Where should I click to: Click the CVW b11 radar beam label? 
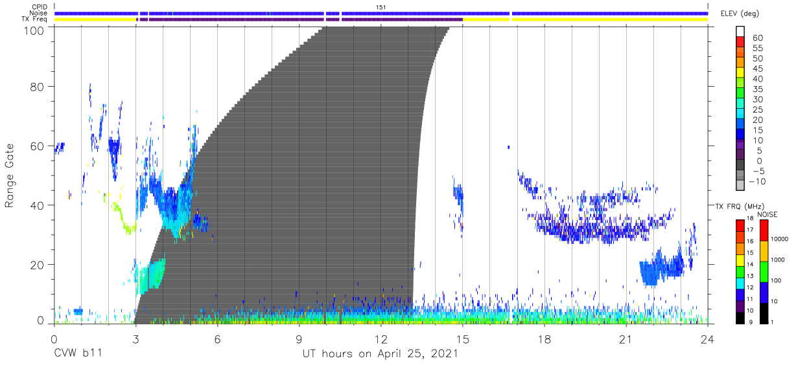(78, 354)
